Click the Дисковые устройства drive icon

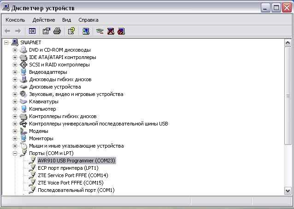pos(23,87)
